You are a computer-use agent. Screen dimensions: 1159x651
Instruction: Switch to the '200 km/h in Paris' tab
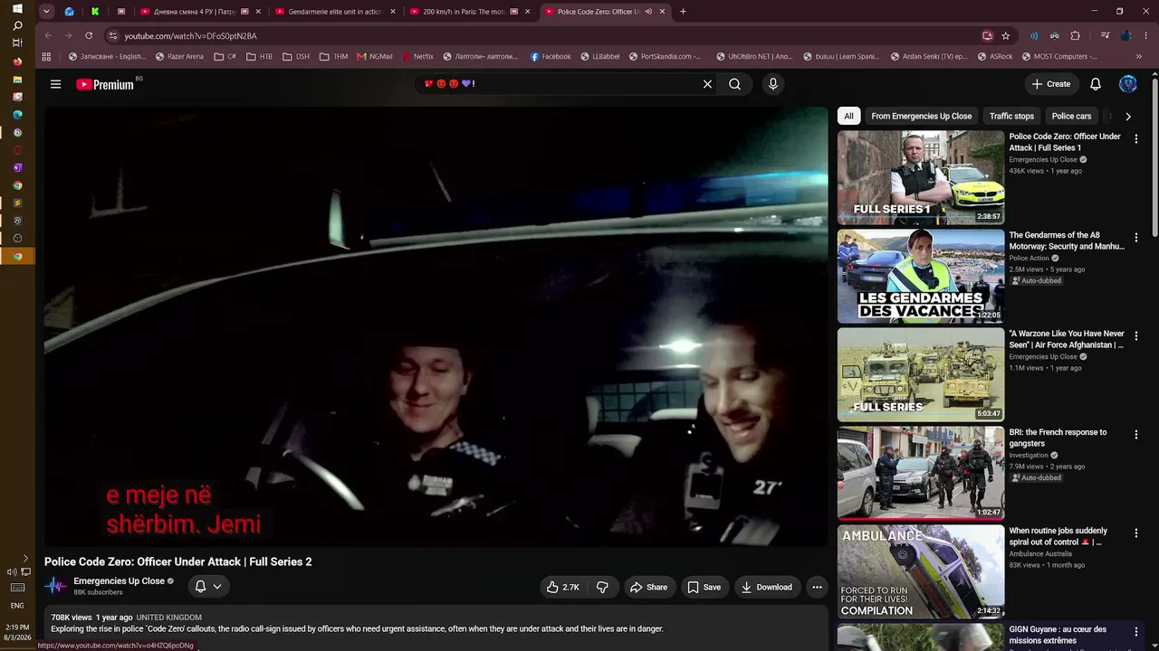click(470, 12)
